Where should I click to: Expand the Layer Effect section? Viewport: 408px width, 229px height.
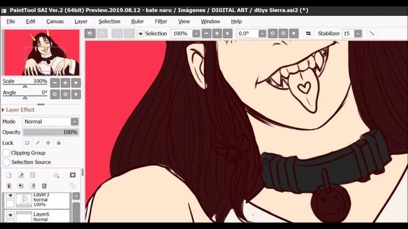click(x=18, y=110)
